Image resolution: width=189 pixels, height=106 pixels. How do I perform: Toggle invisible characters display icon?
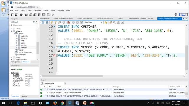(118, 22)
